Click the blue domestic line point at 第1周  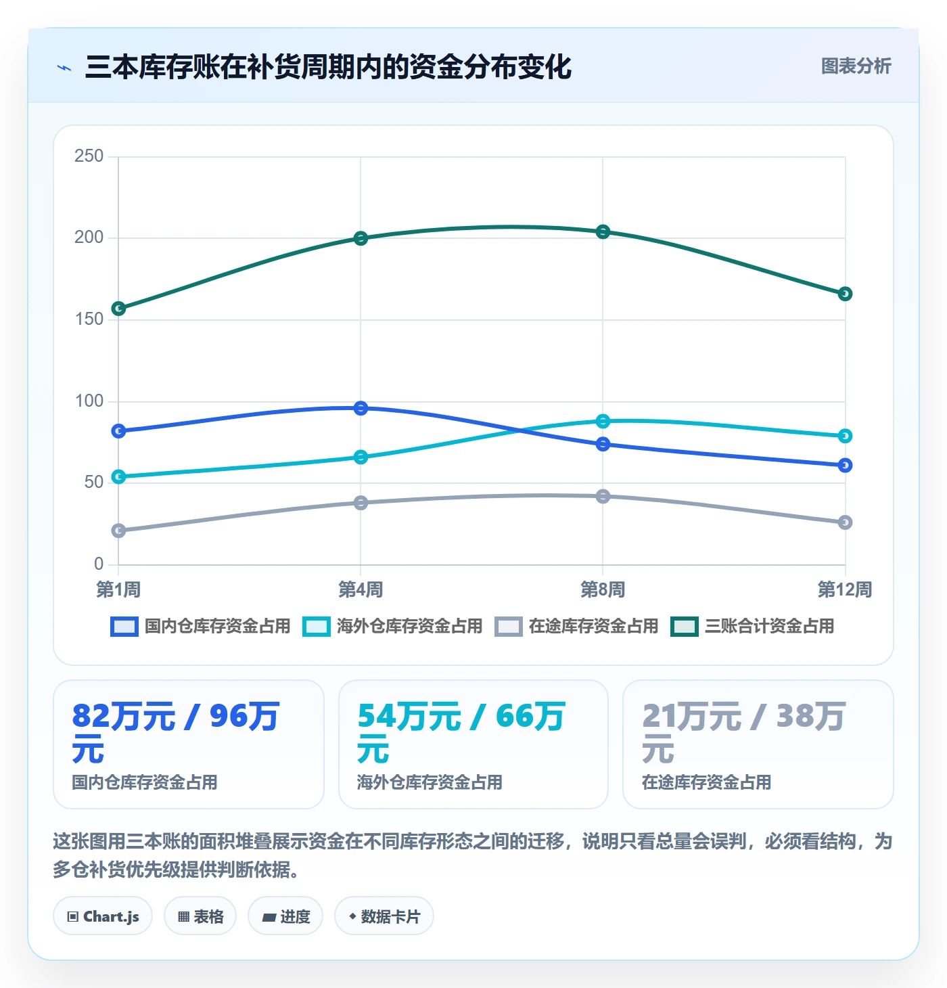(118, 431)
